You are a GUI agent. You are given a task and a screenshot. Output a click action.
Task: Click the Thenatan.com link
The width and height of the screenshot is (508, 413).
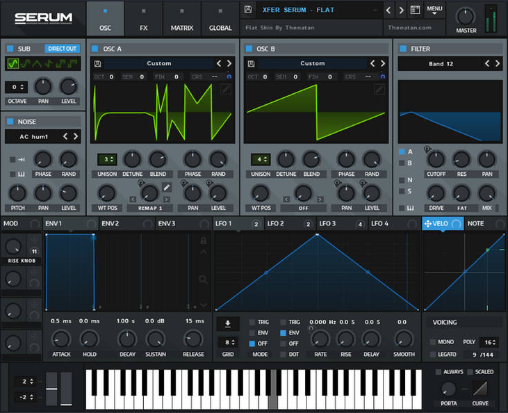click(409, 28)
